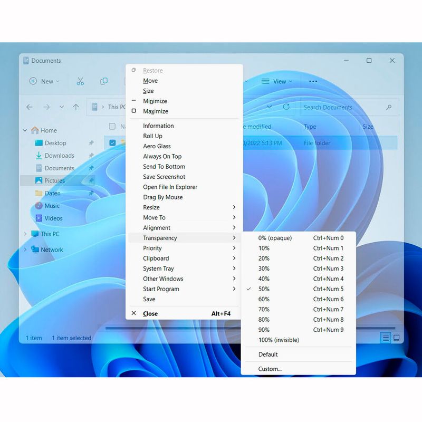This screenshot has height=422, width=422.
Task: Open the Priority submenu
Action: tap(184, 248)
